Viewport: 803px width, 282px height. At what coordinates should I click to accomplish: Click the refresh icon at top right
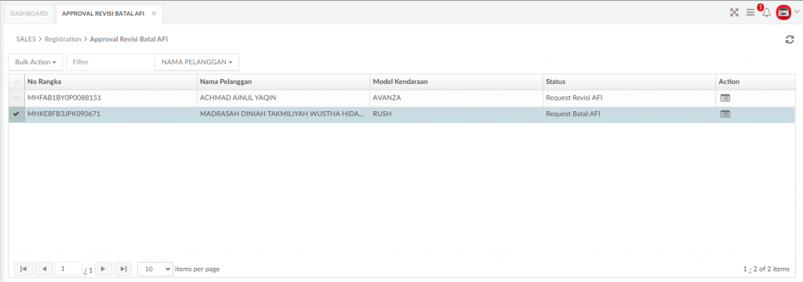click(789, 39)
